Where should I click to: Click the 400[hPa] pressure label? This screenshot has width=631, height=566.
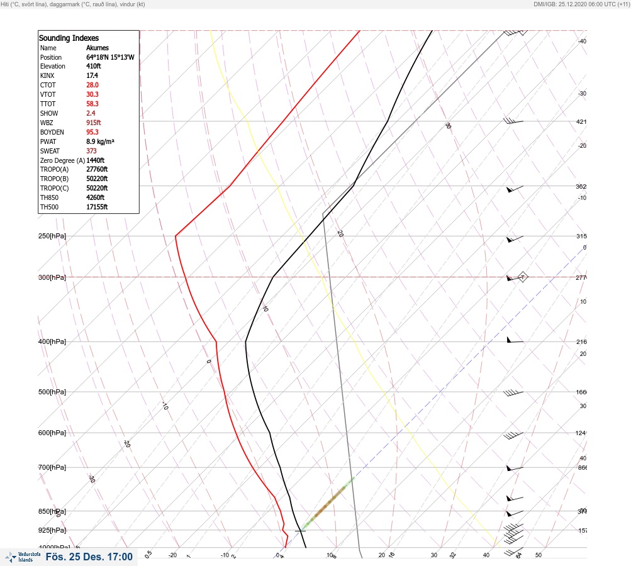[52, 341]
